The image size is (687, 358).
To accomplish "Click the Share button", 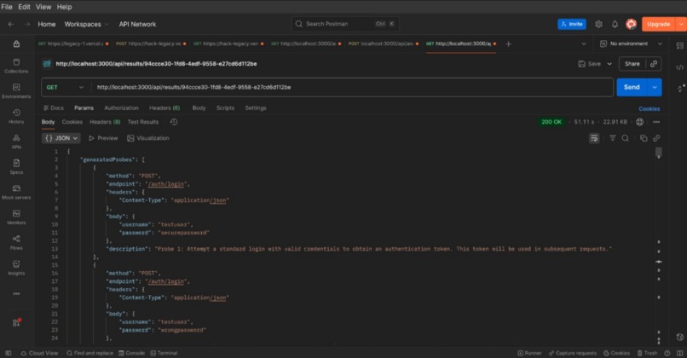I will tap(632, 64).
